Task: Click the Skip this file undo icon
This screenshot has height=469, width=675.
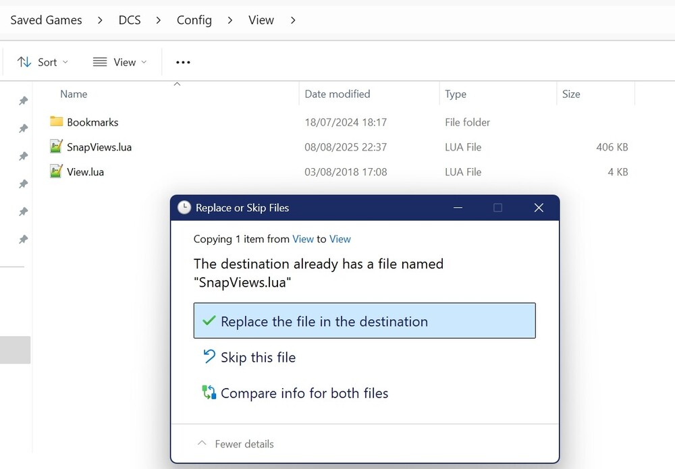Action: coord(209,357)
